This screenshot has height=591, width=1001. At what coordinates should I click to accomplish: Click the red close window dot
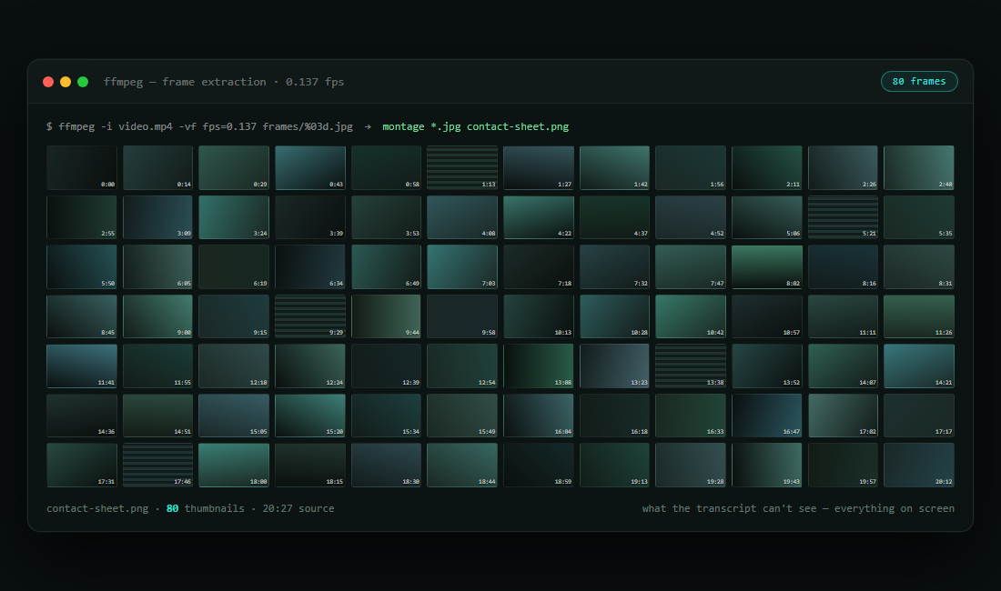[x=48, y=82]
